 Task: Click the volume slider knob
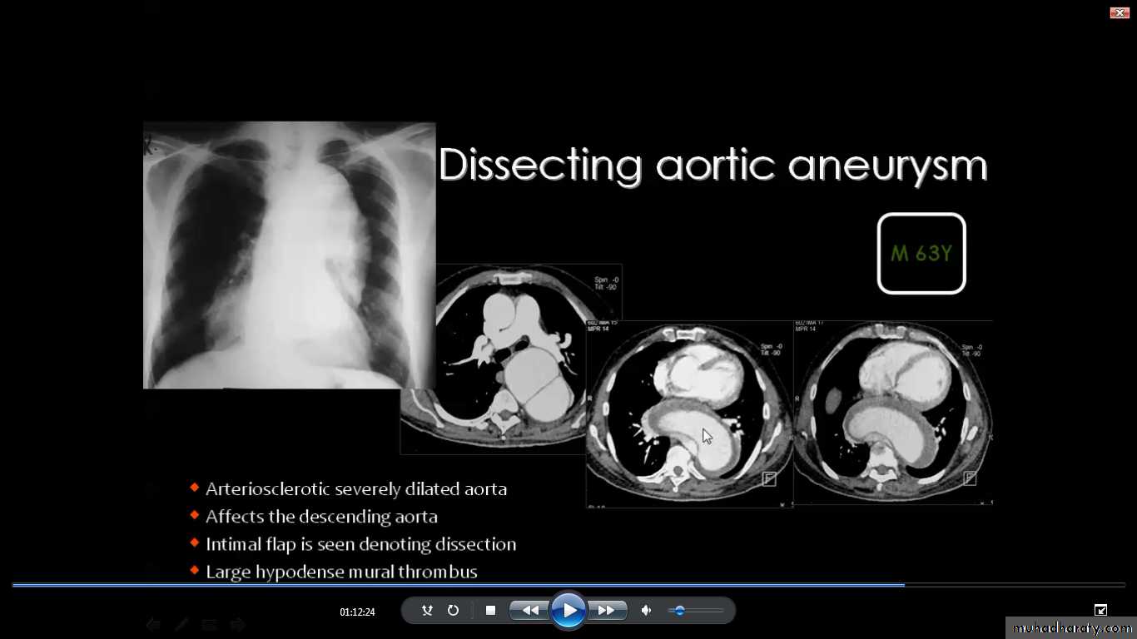tap(679, 611)
